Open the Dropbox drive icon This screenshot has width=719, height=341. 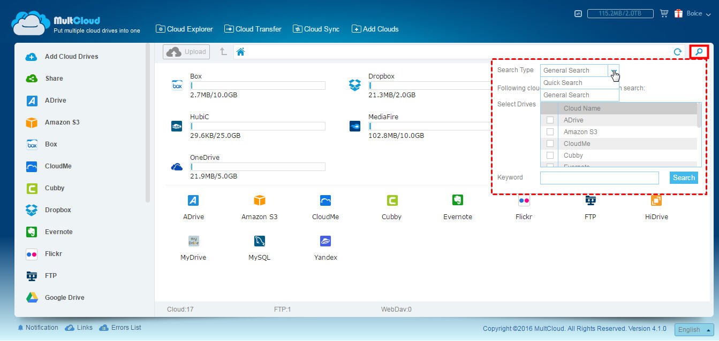[x=355, y=86]
